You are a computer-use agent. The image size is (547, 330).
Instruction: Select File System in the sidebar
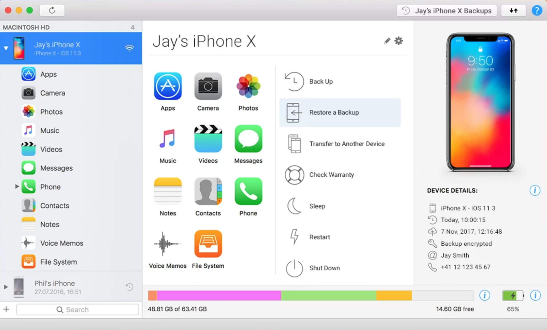click(71, 262)
